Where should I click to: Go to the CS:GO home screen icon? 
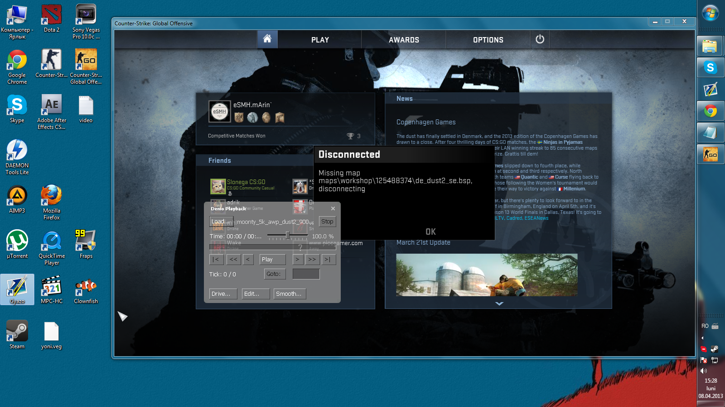pyautogui.click(x=267, y=39)
